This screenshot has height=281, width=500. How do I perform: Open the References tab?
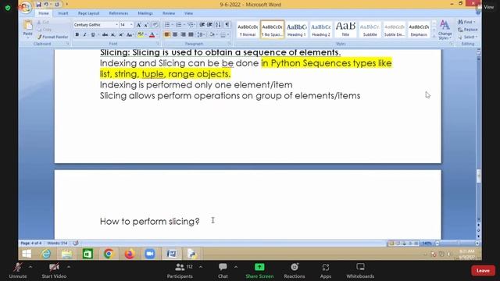(118, 13)
